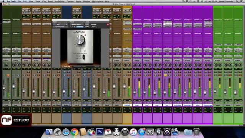The image size is (245, 138).
Task: Click the SAFE button in plugin header
Action: 87,27
